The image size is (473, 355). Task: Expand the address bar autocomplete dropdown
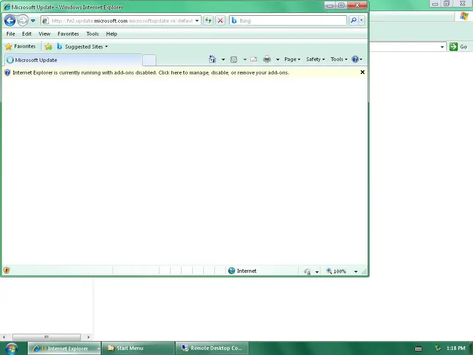[x=197, y=20]
